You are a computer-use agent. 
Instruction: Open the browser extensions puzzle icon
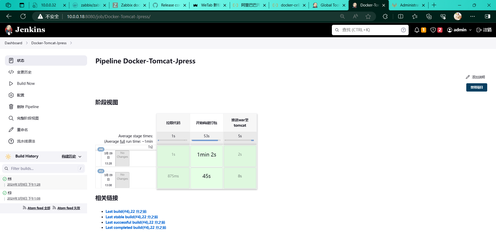pyautogui.click(x=385, y=17)
